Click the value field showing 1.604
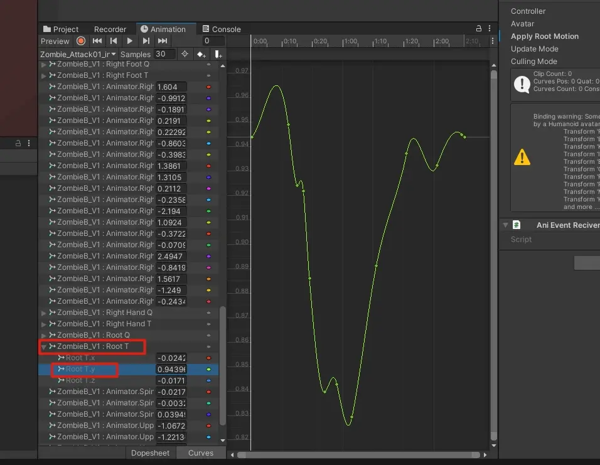600x465 pixels. [171, 87]
